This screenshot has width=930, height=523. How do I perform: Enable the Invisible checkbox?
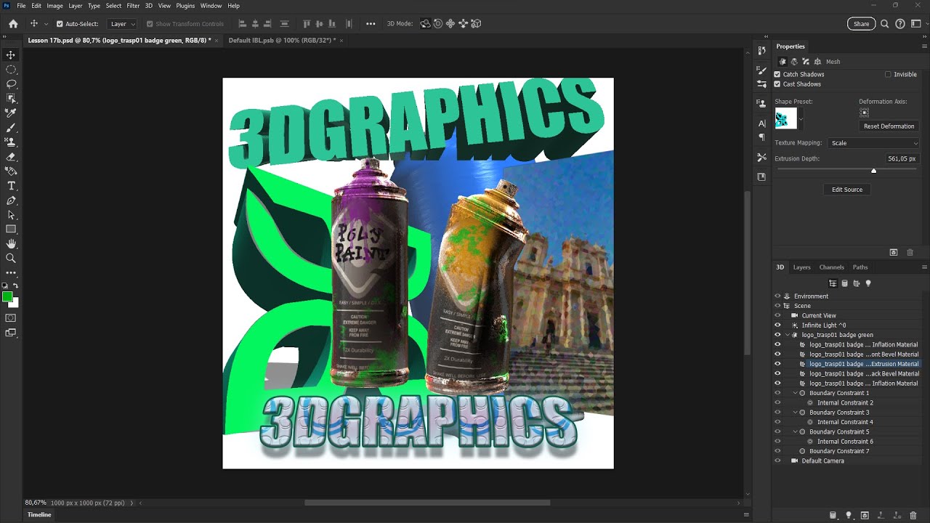pos(888,74)
